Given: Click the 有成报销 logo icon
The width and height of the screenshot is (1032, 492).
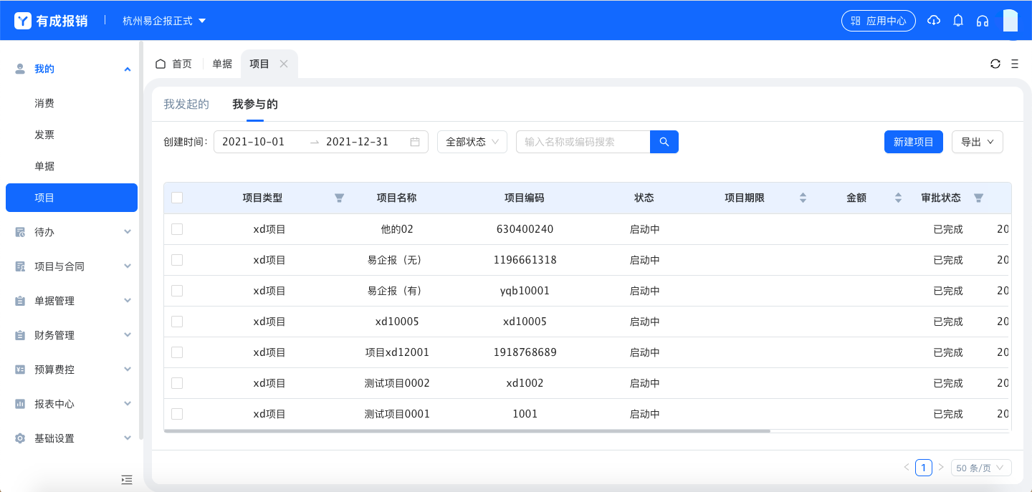Looking at the screenshot, I should [23, 21].
